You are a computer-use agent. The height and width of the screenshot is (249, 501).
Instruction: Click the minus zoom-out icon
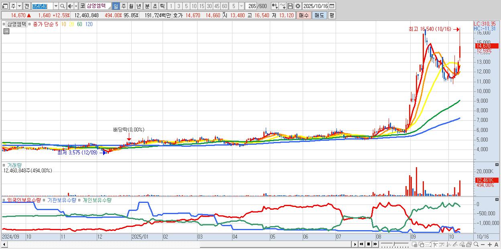tap(483, 244)
